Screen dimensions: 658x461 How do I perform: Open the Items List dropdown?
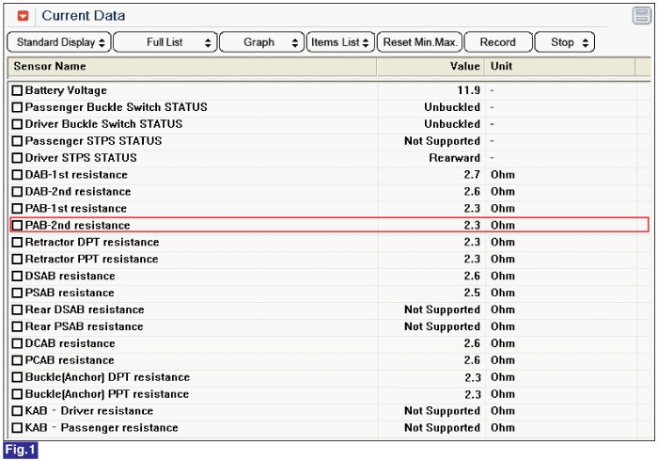[340, 42]
